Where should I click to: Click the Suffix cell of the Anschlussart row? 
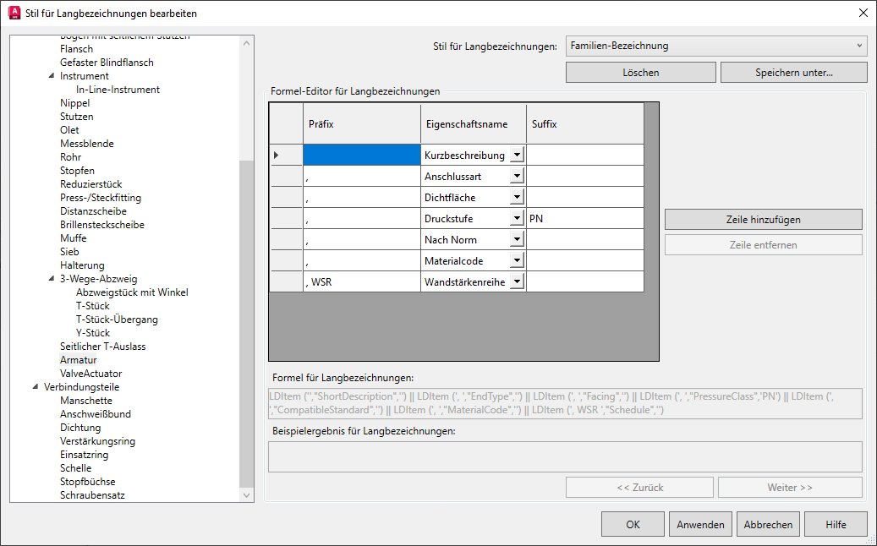[585, 176]
